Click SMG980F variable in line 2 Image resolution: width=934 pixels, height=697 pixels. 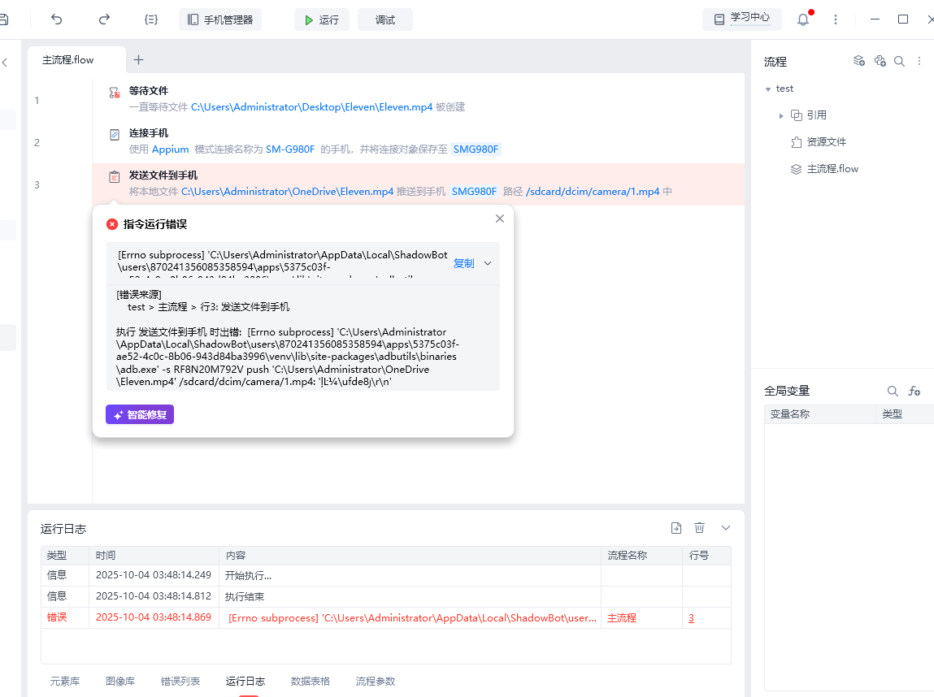coord(476,149)
